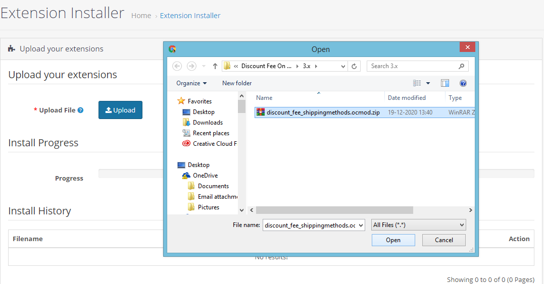Go back using the dialog back arrow
The width and height of the screenshot is (544, 284).
(177, 66)
